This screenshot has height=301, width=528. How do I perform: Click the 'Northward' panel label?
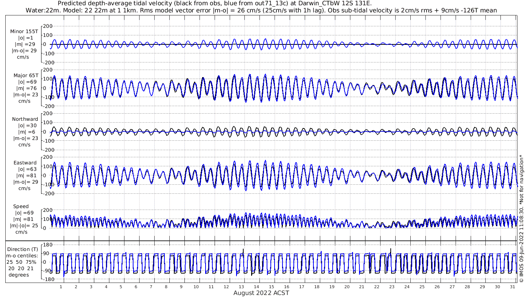coord(25,119)
